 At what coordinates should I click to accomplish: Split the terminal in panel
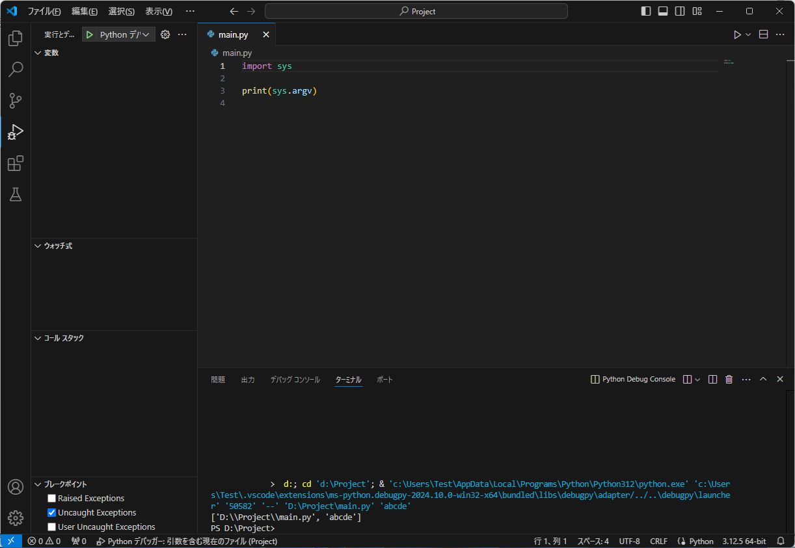click(712, 379)
